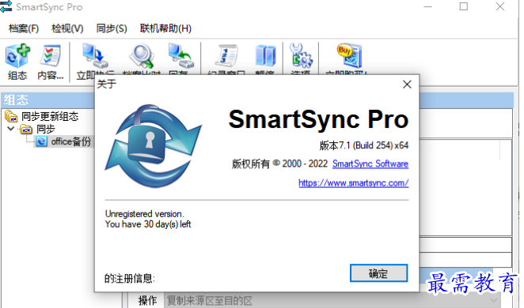Screen dimensions: 524x308
Task: Open the 同步(S) menu
Action: click(112, 28)
